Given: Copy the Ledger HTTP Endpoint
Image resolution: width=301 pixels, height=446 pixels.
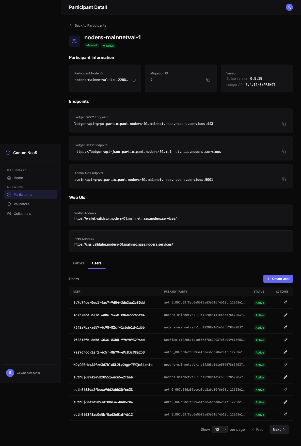Looking at the screenshot, I should [x=284, y=152].
